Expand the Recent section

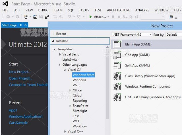53,34
